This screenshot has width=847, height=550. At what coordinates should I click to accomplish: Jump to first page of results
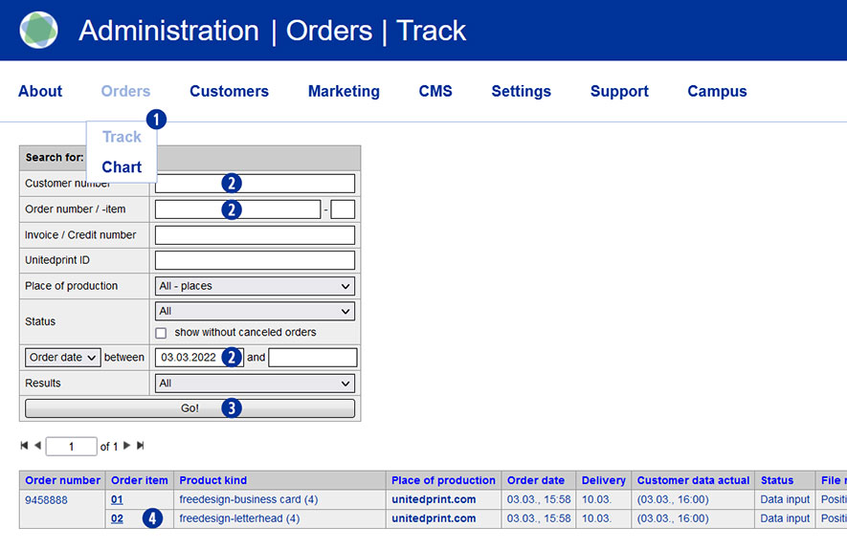click(x=24, y=446)
